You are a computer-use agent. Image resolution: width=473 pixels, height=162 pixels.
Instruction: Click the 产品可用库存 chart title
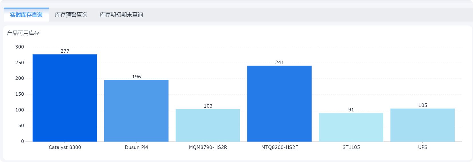point(23,33)
